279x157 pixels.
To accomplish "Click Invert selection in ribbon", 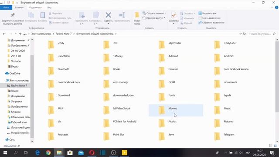I will point(211,23).
